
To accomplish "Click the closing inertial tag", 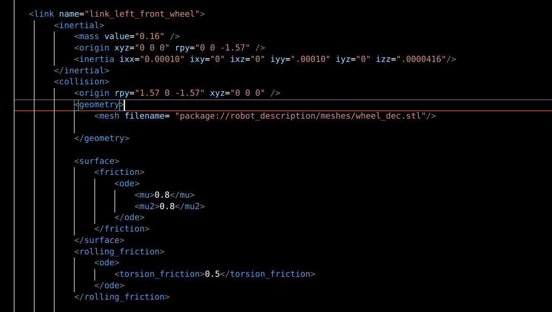I will tap(82, 70).
